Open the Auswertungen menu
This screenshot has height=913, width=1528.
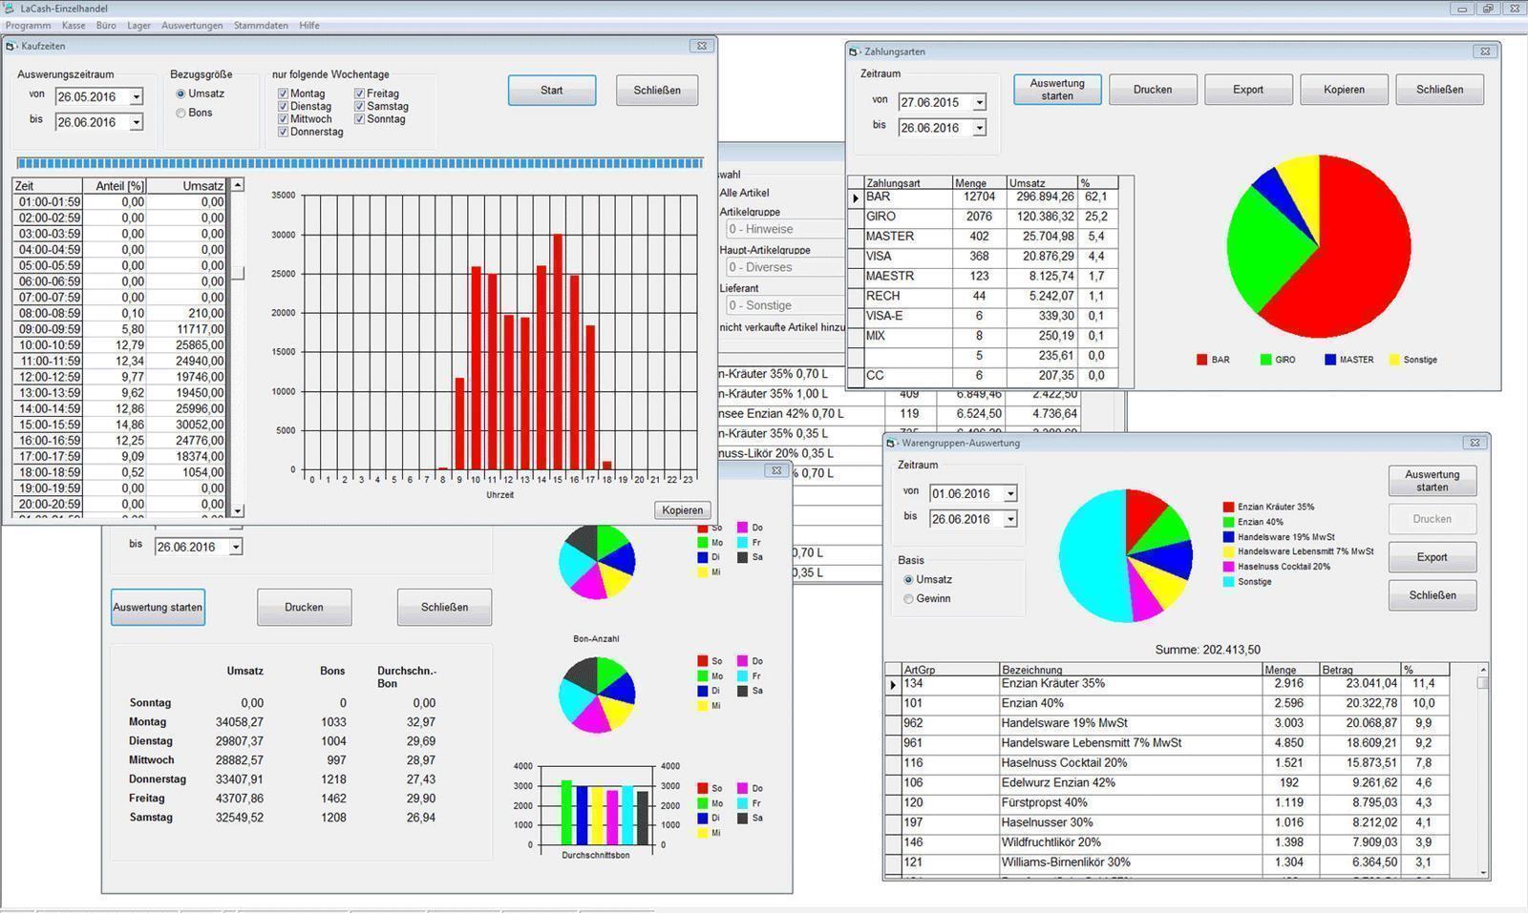click(192, 26)
